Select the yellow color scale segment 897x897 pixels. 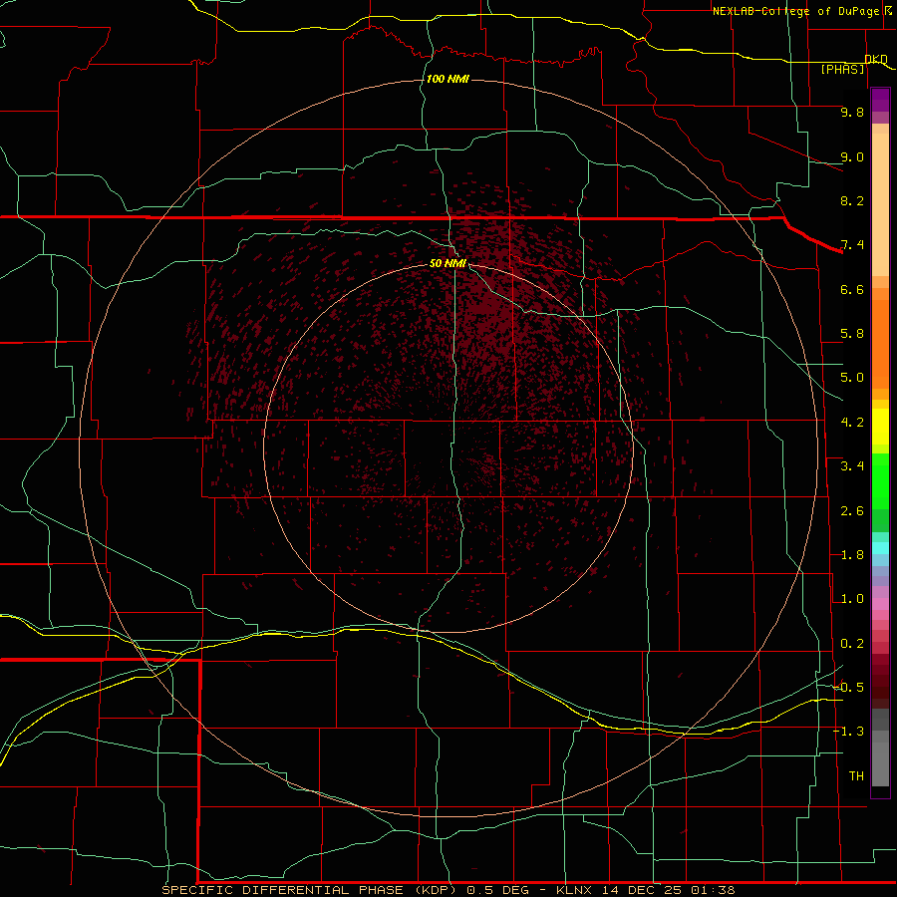880,427
